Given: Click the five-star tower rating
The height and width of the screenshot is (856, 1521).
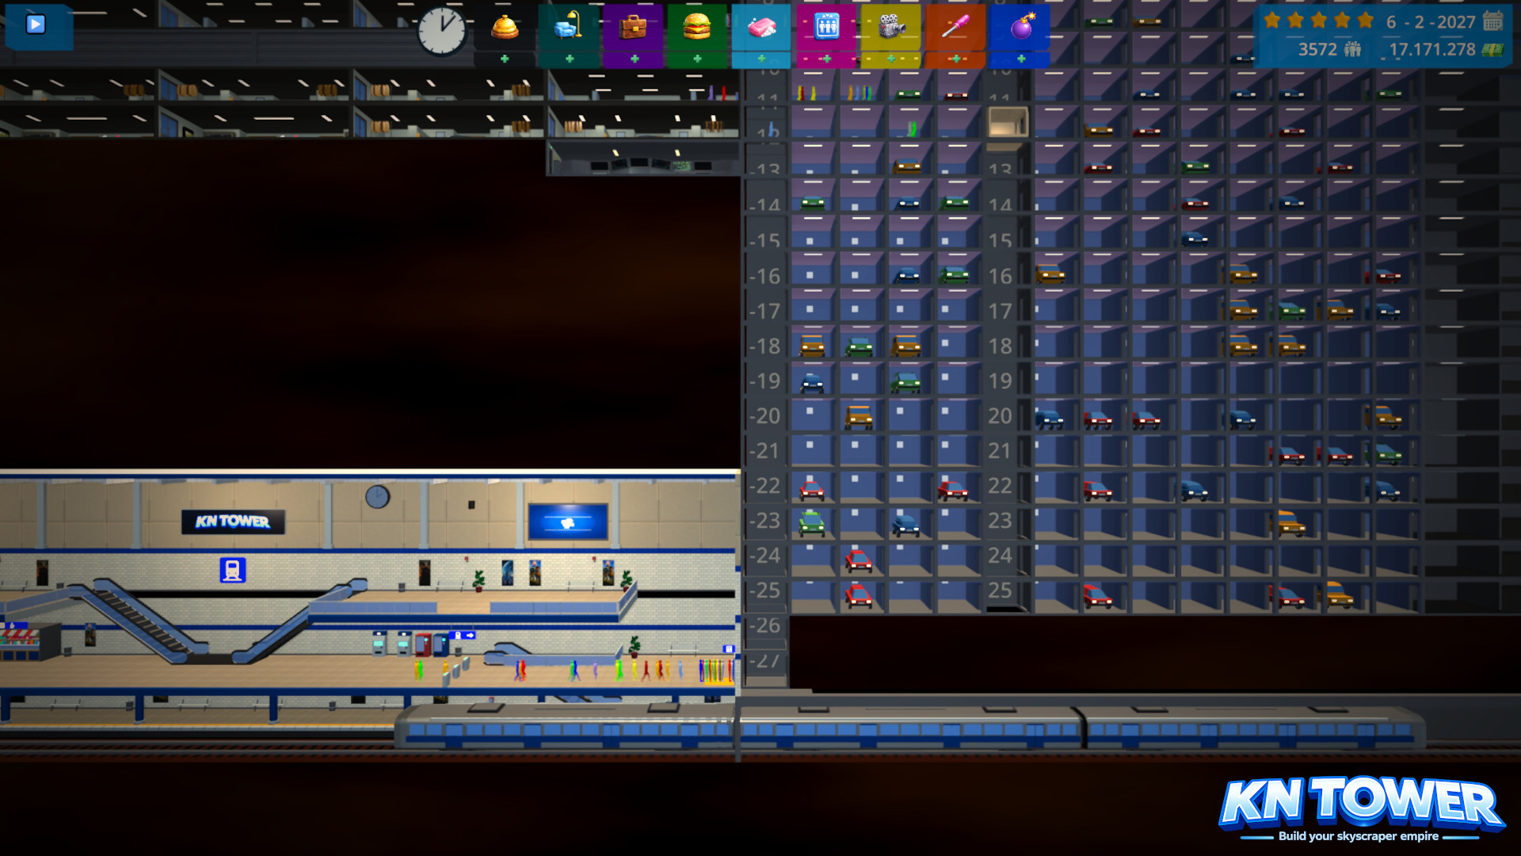Looking at the screenshot, I should click(1318, 21).
